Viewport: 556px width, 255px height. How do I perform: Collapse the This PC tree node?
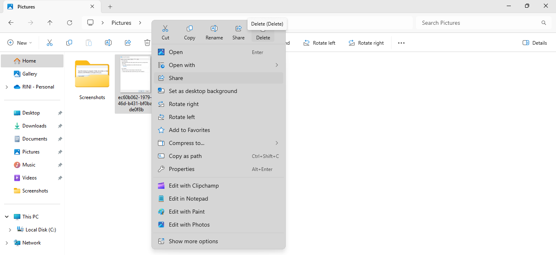coord(7,217)
